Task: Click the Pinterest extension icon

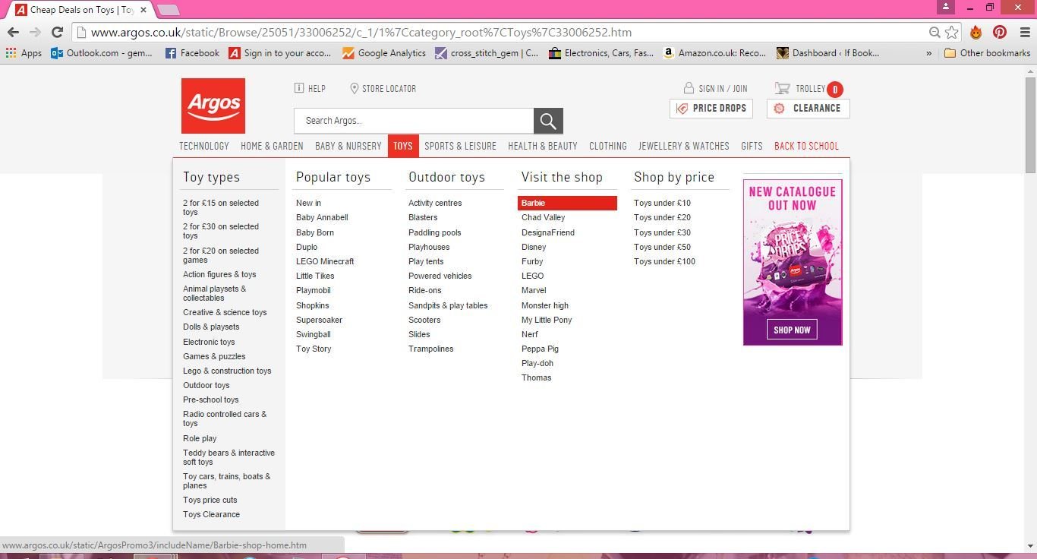Action: pos(999,32)
